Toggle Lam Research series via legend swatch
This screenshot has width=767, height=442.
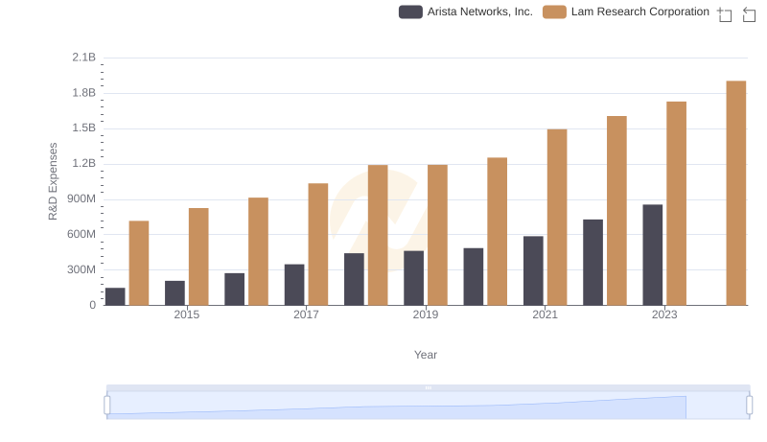tap(554, 12)
